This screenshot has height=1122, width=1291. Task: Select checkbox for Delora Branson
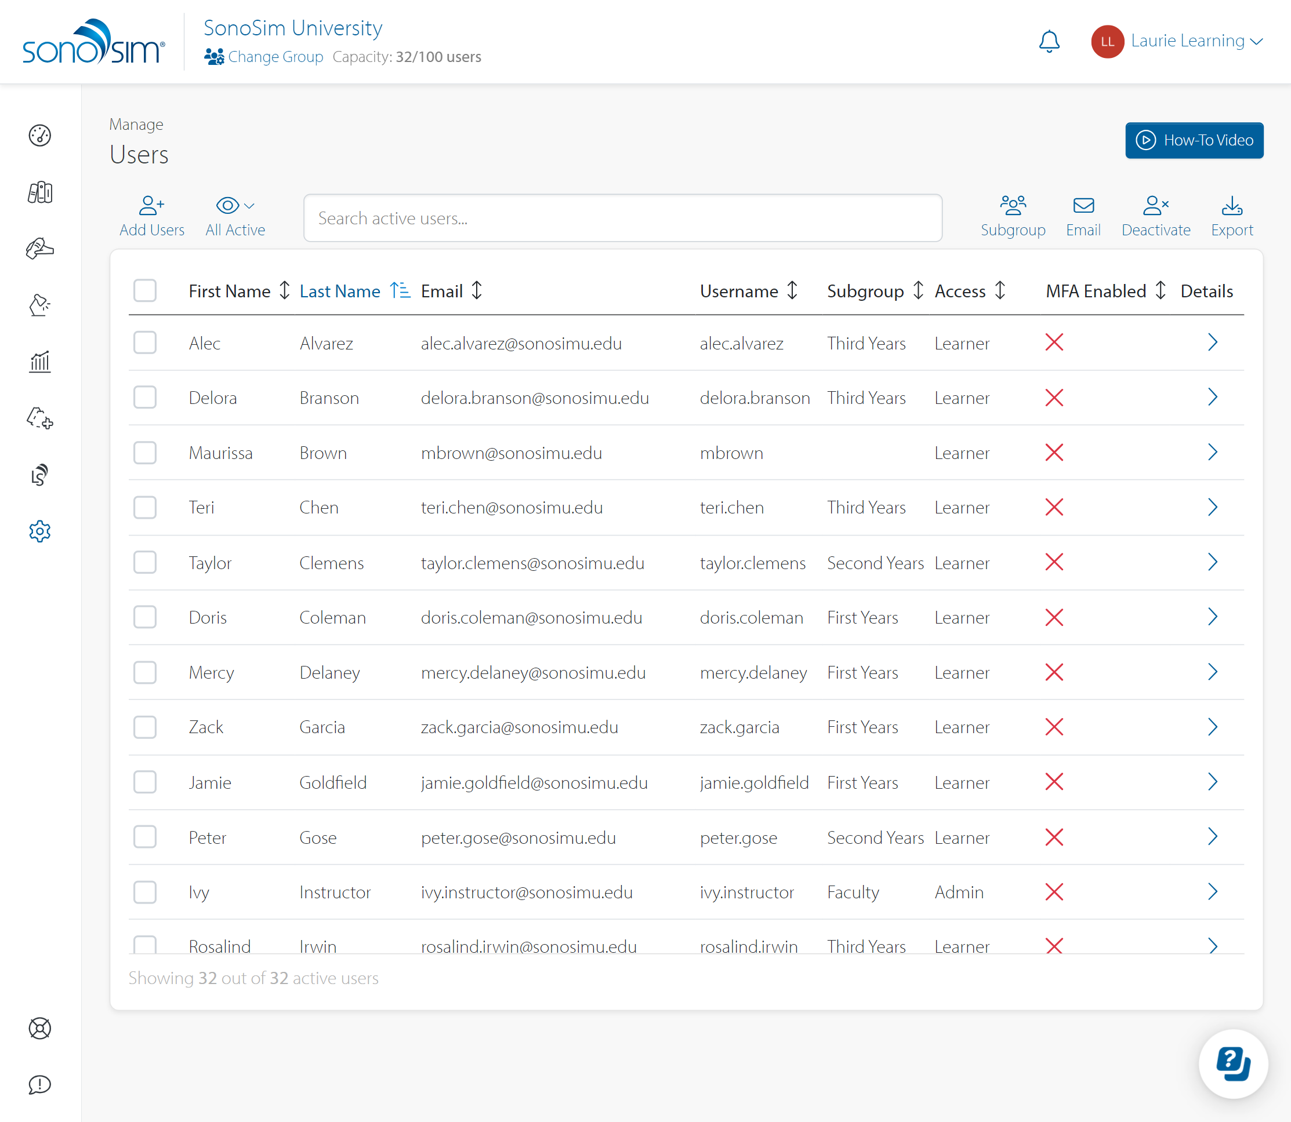point(144,397)
